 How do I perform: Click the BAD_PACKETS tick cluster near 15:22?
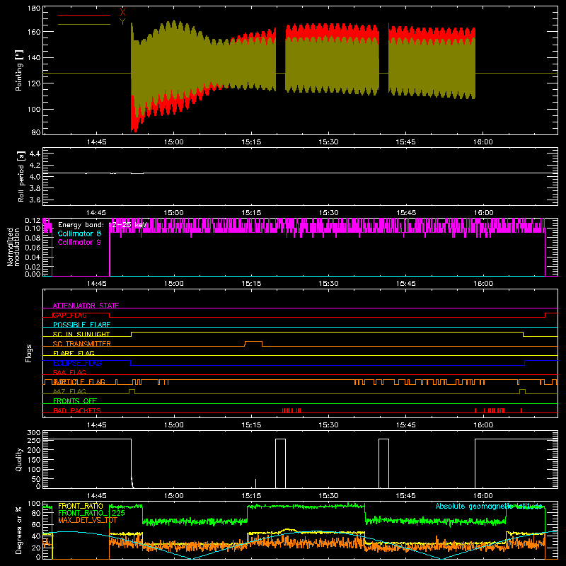coord(291,410)
